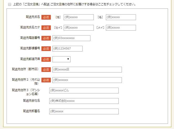Screen dimensions: 174x129
Task: Click the 必須 badge beside 配送先郵便番号
Action: coord(46,49)
